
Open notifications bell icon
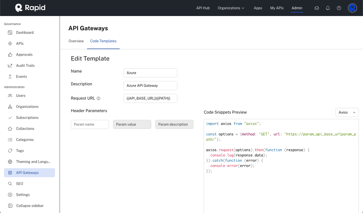click(x=328, y=8)
